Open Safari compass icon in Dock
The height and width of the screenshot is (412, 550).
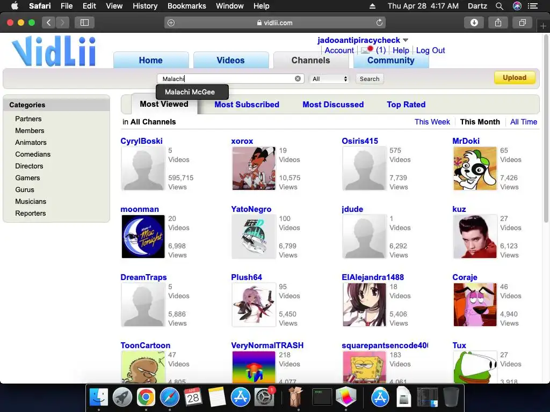coord(170,398)
